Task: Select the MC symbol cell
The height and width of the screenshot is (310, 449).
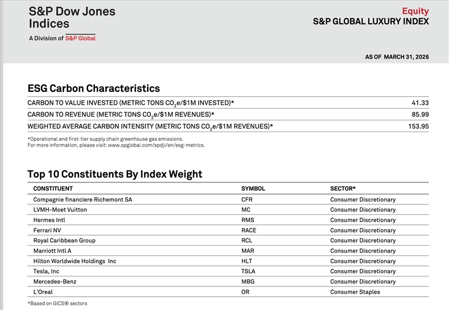Action: [246, 210]
